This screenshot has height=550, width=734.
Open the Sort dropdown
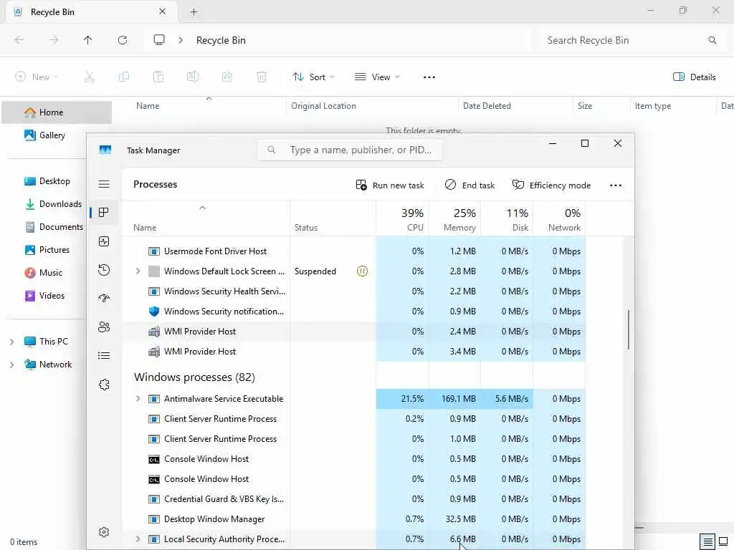(313, 77)
